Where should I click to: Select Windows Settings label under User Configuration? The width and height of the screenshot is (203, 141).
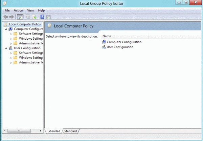click(x=31, y=58)
